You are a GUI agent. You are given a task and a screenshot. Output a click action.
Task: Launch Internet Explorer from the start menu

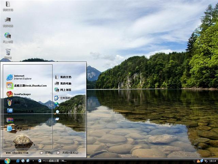tap(19, 77)
